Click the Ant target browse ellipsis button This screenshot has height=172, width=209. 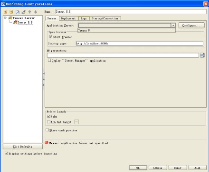(x=76, y=122)
